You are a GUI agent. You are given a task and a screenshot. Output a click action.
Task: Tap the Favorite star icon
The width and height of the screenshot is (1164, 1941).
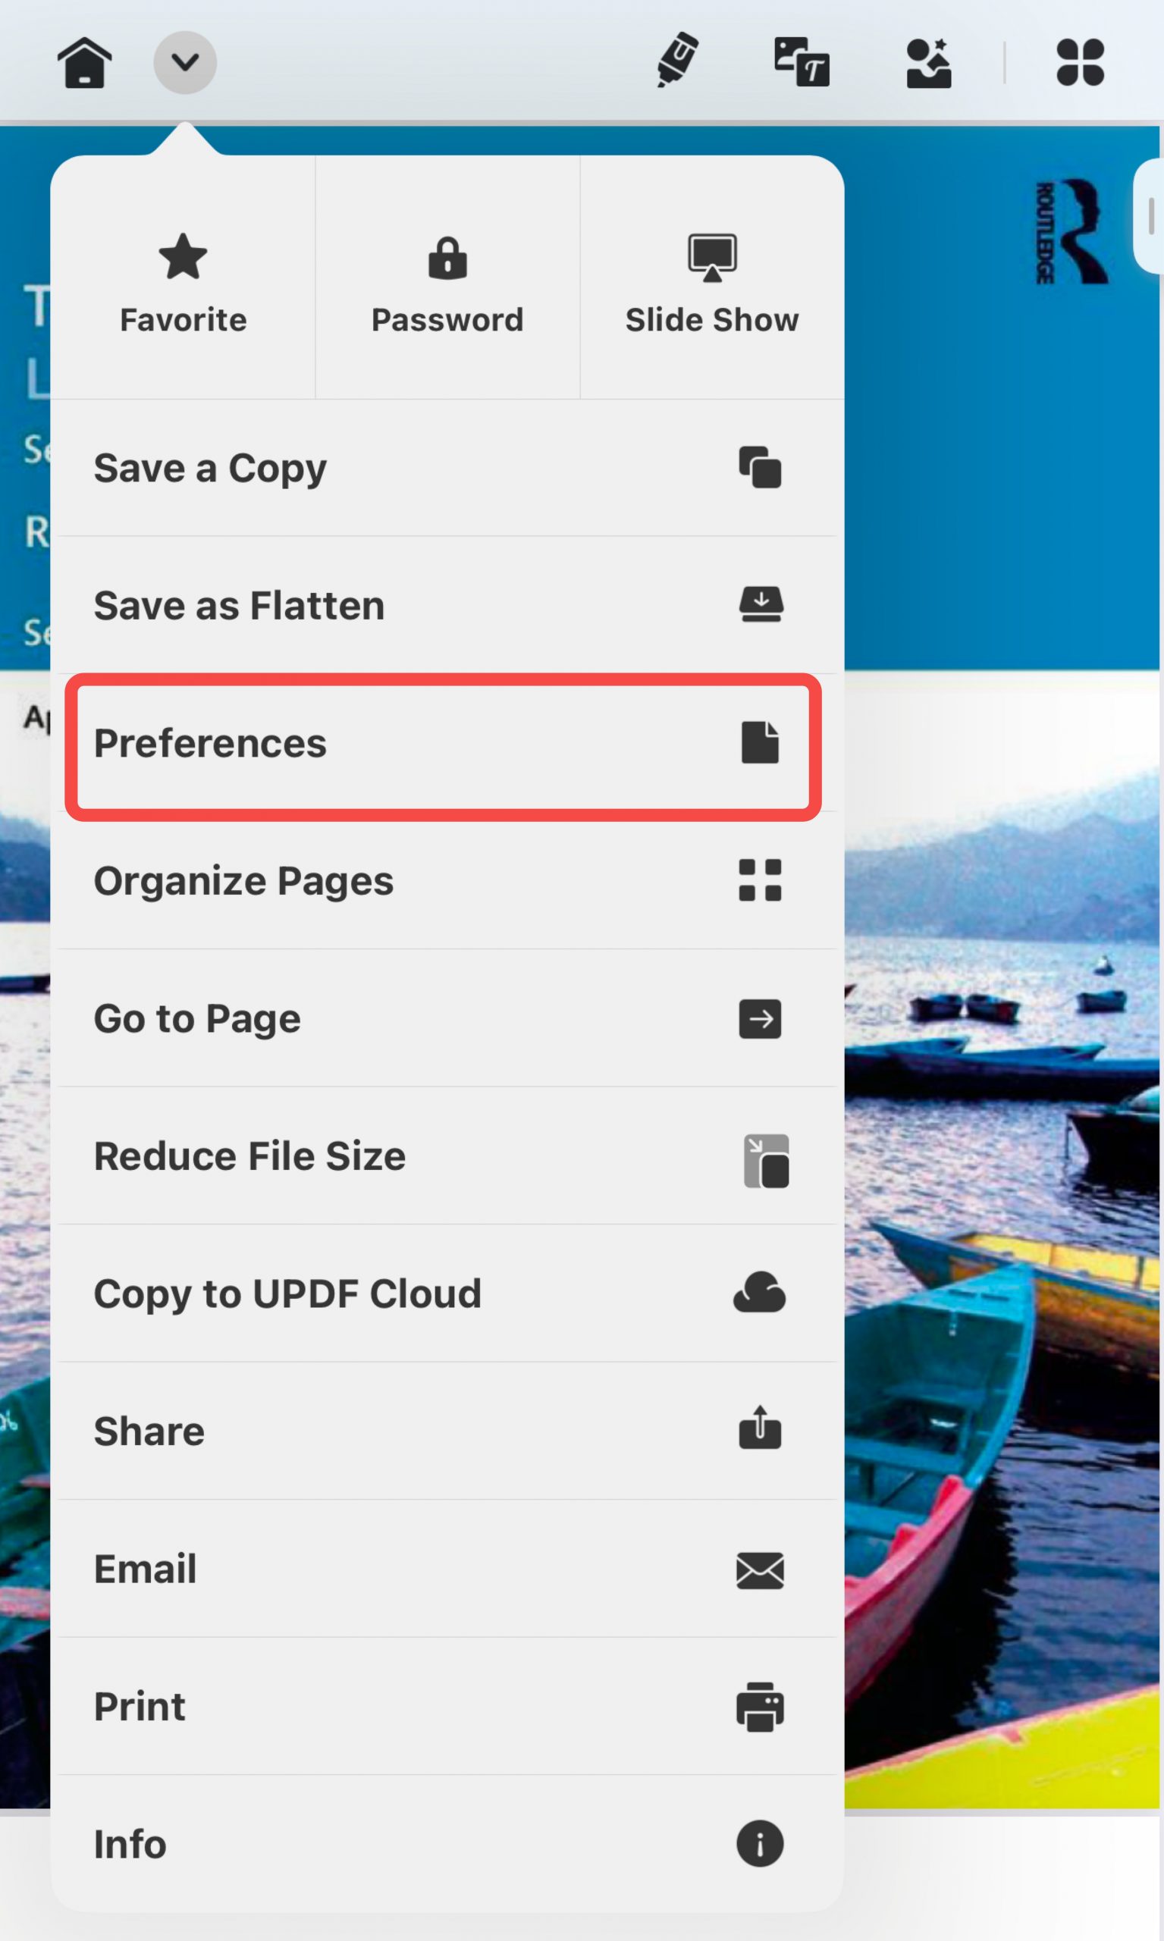(184, 256)
